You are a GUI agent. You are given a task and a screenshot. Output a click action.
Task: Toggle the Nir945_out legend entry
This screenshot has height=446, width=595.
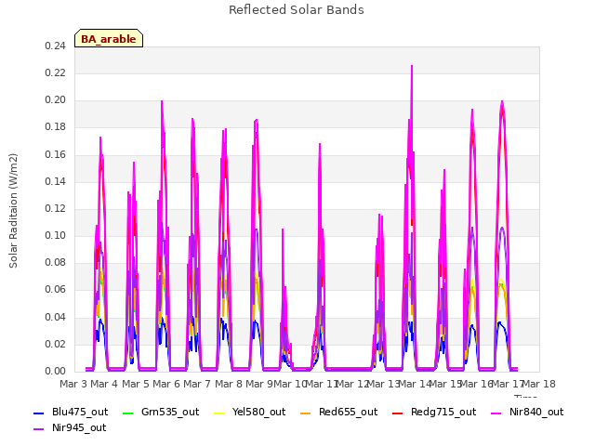coord(70,427)
